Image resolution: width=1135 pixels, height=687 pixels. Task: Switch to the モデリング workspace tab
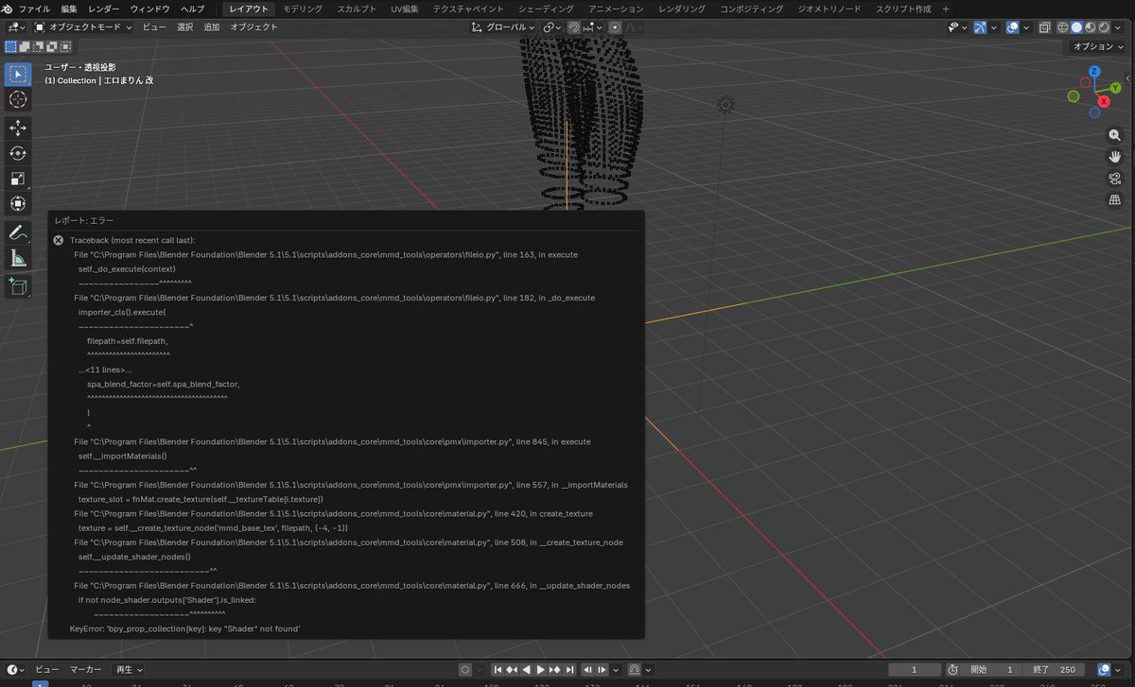coord(302,9)
